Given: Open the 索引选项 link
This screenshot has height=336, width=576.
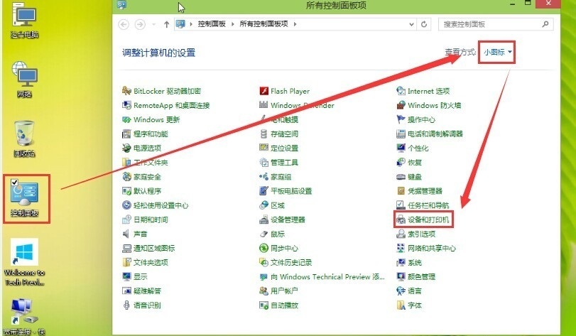Looking at the screenshot, I should click(422, 234).
